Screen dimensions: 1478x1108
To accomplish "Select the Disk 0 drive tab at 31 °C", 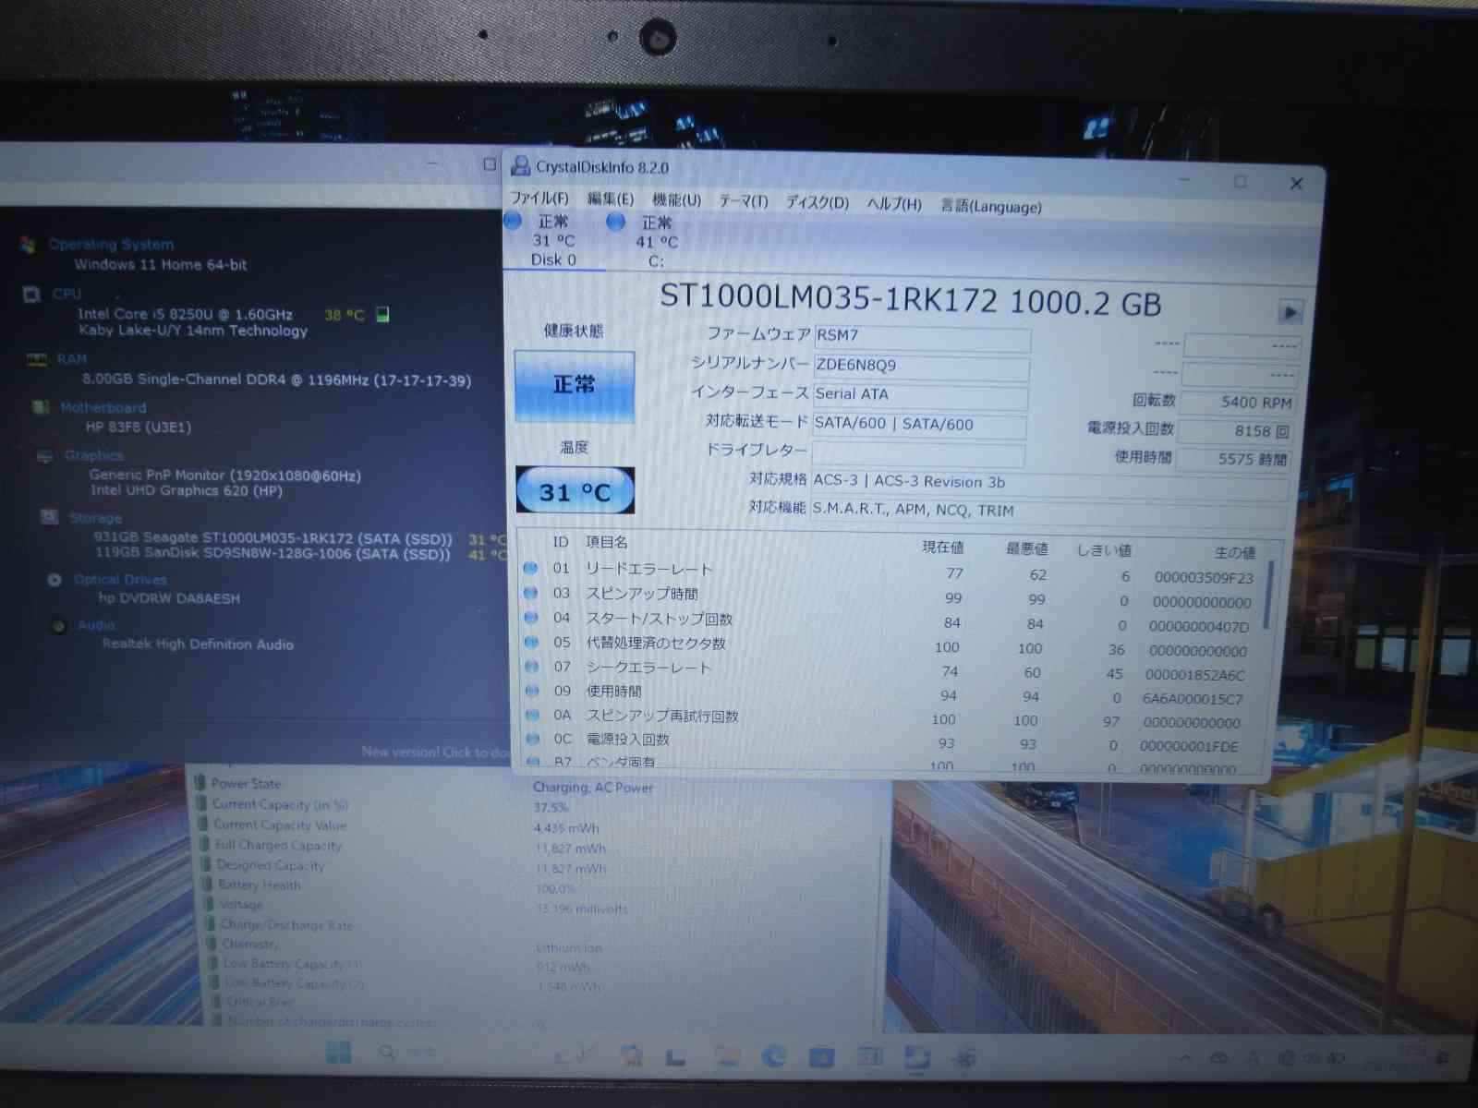I will (553, 241).
